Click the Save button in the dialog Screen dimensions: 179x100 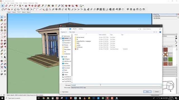tap(147, 92)
